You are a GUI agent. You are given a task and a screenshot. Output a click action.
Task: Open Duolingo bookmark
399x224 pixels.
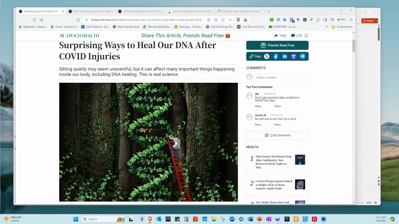(188, 27)
